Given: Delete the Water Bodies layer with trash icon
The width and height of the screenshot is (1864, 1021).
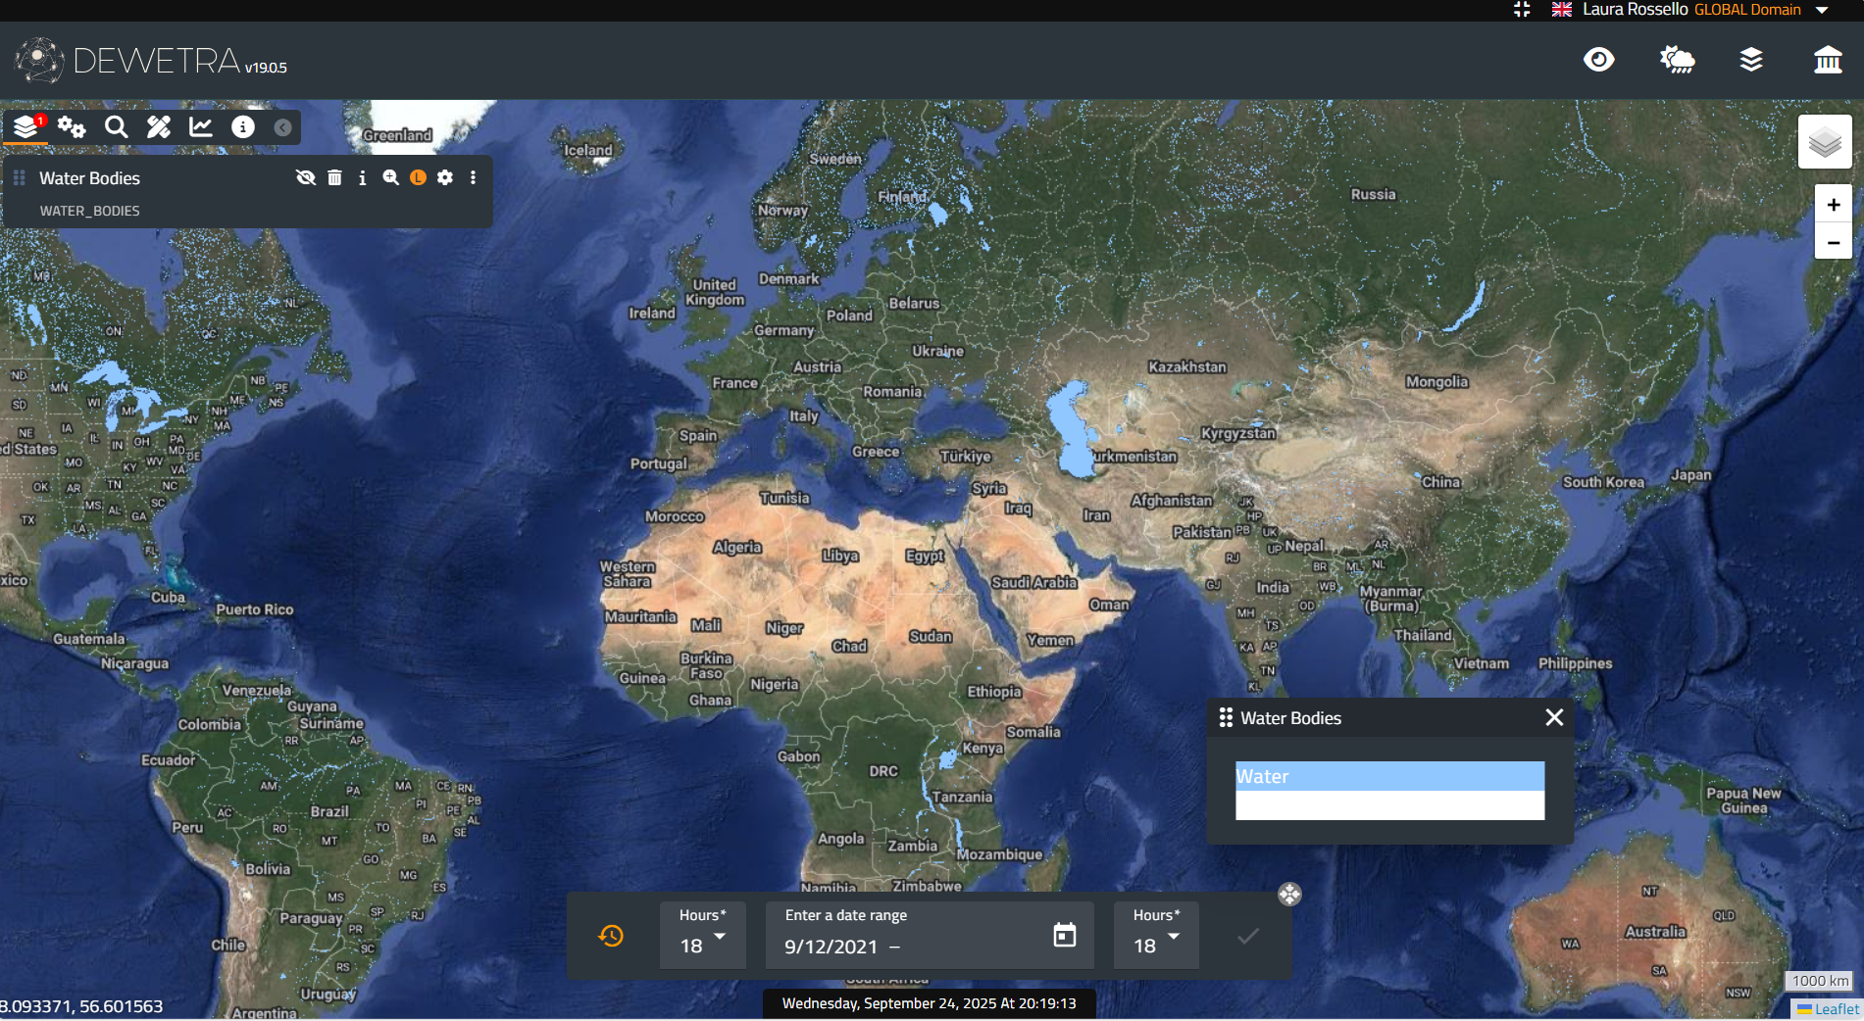Looking at the screenshot, I should [334, 177].
